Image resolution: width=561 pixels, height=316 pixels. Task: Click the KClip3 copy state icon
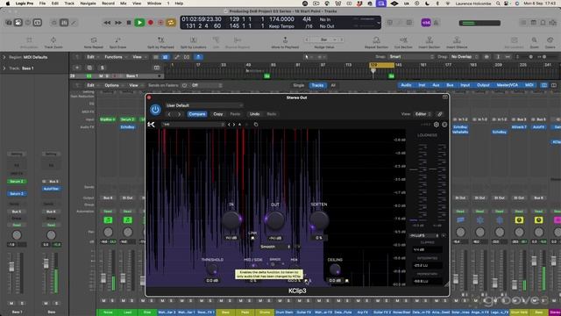pyautogui.click(x=256, y=125)
